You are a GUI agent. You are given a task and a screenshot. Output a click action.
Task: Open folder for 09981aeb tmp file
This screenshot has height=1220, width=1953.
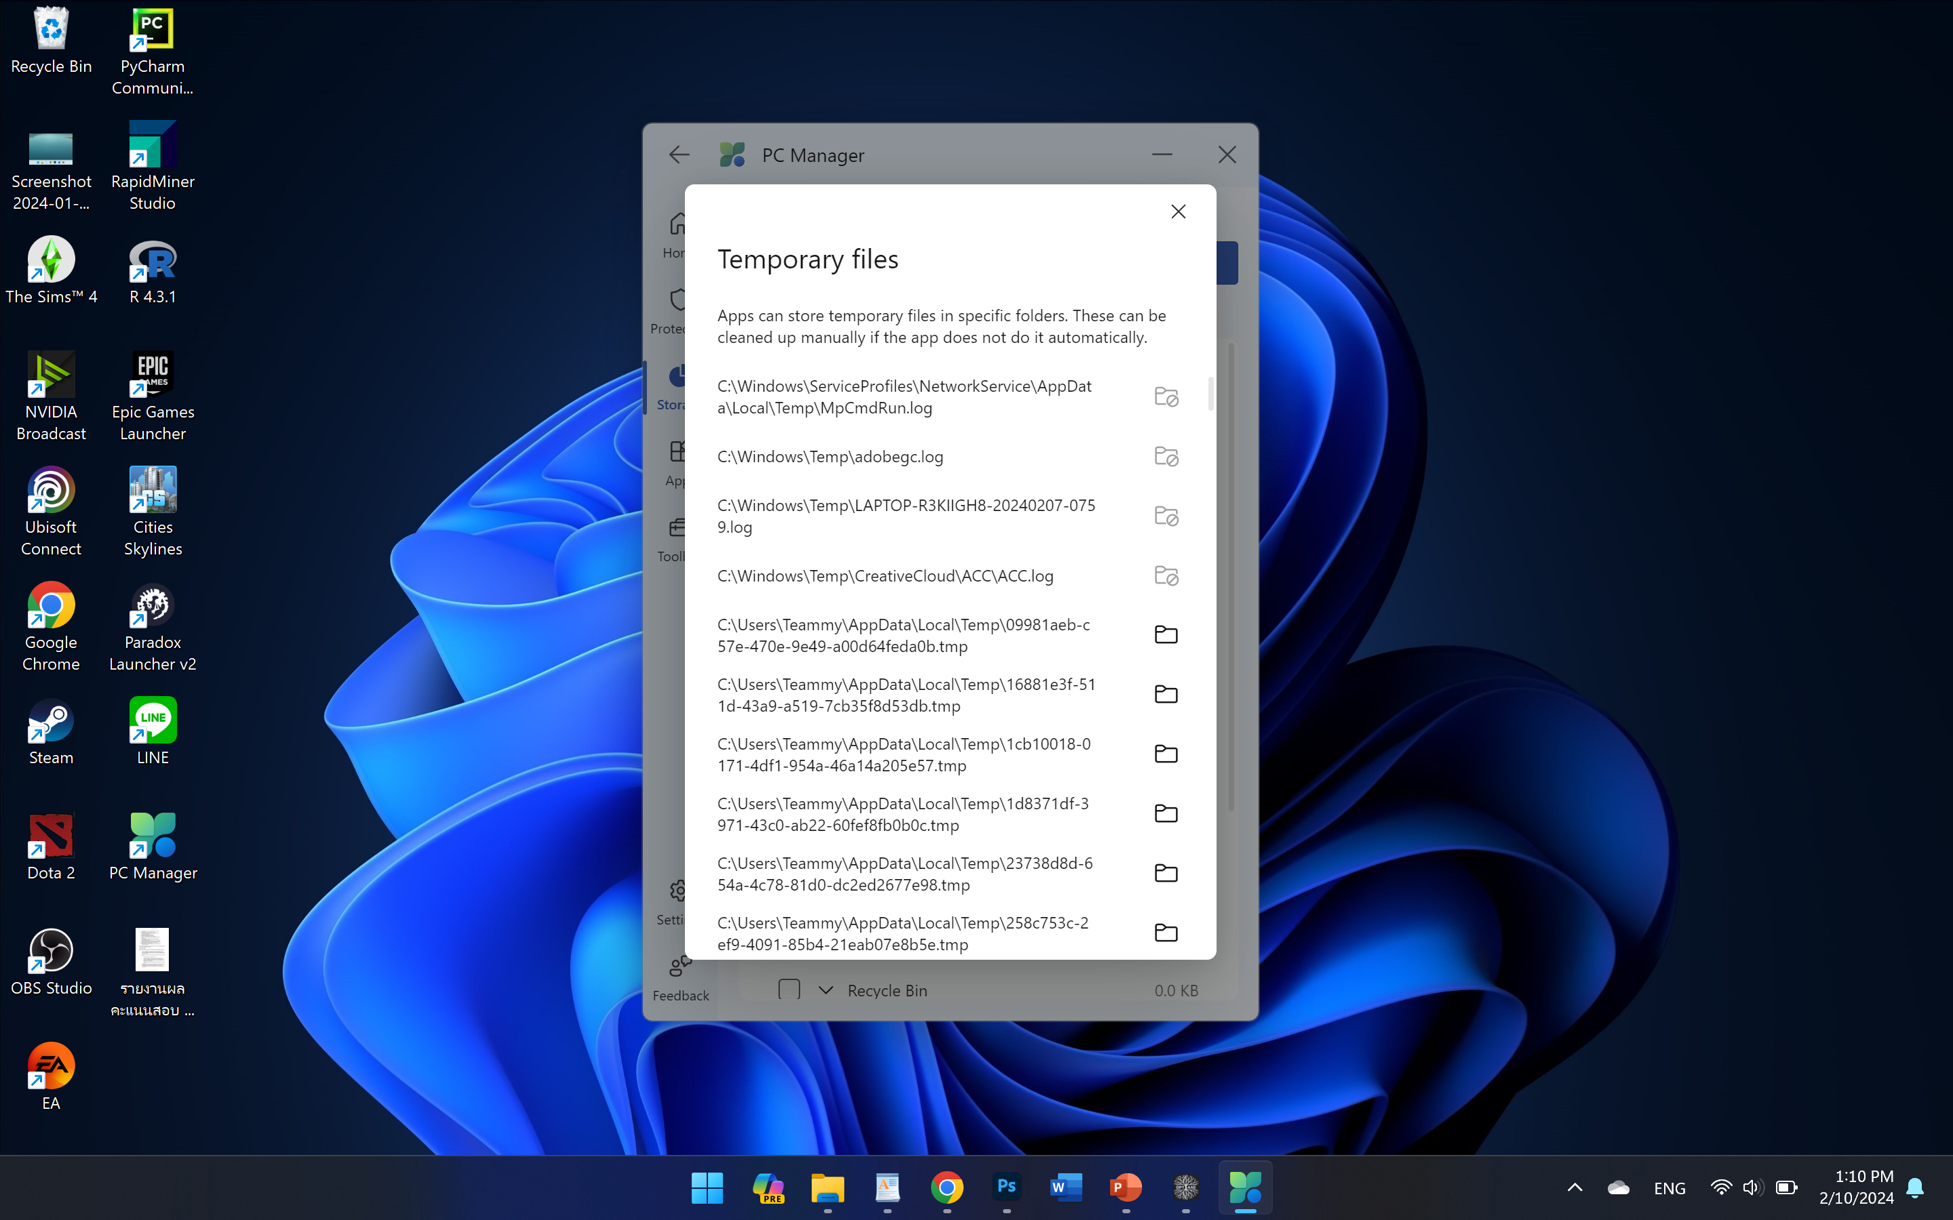click(x=1166, y=635)
